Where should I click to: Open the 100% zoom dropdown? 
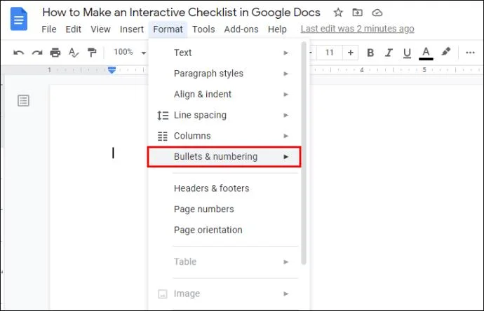coord(130,52)
